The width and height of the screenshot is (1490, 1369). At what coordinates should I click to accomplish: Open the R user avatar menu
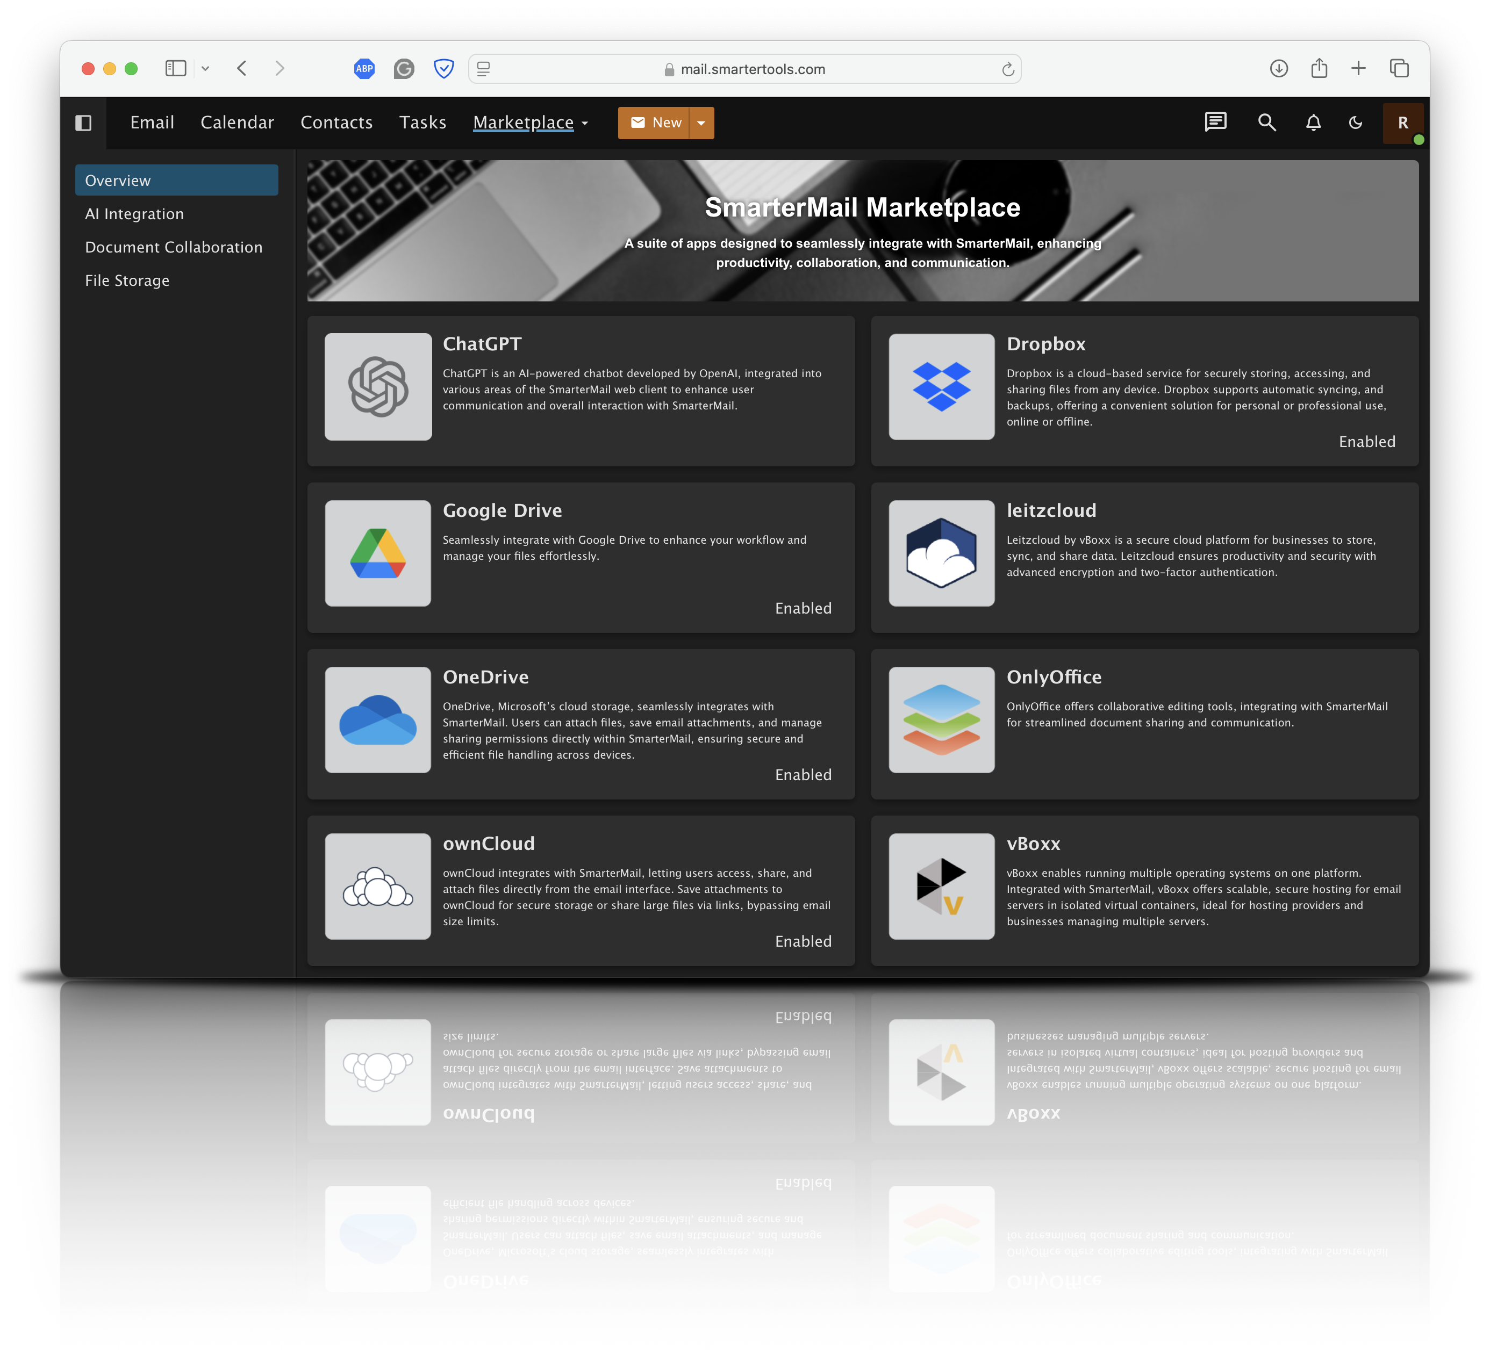pos(1403,123)
